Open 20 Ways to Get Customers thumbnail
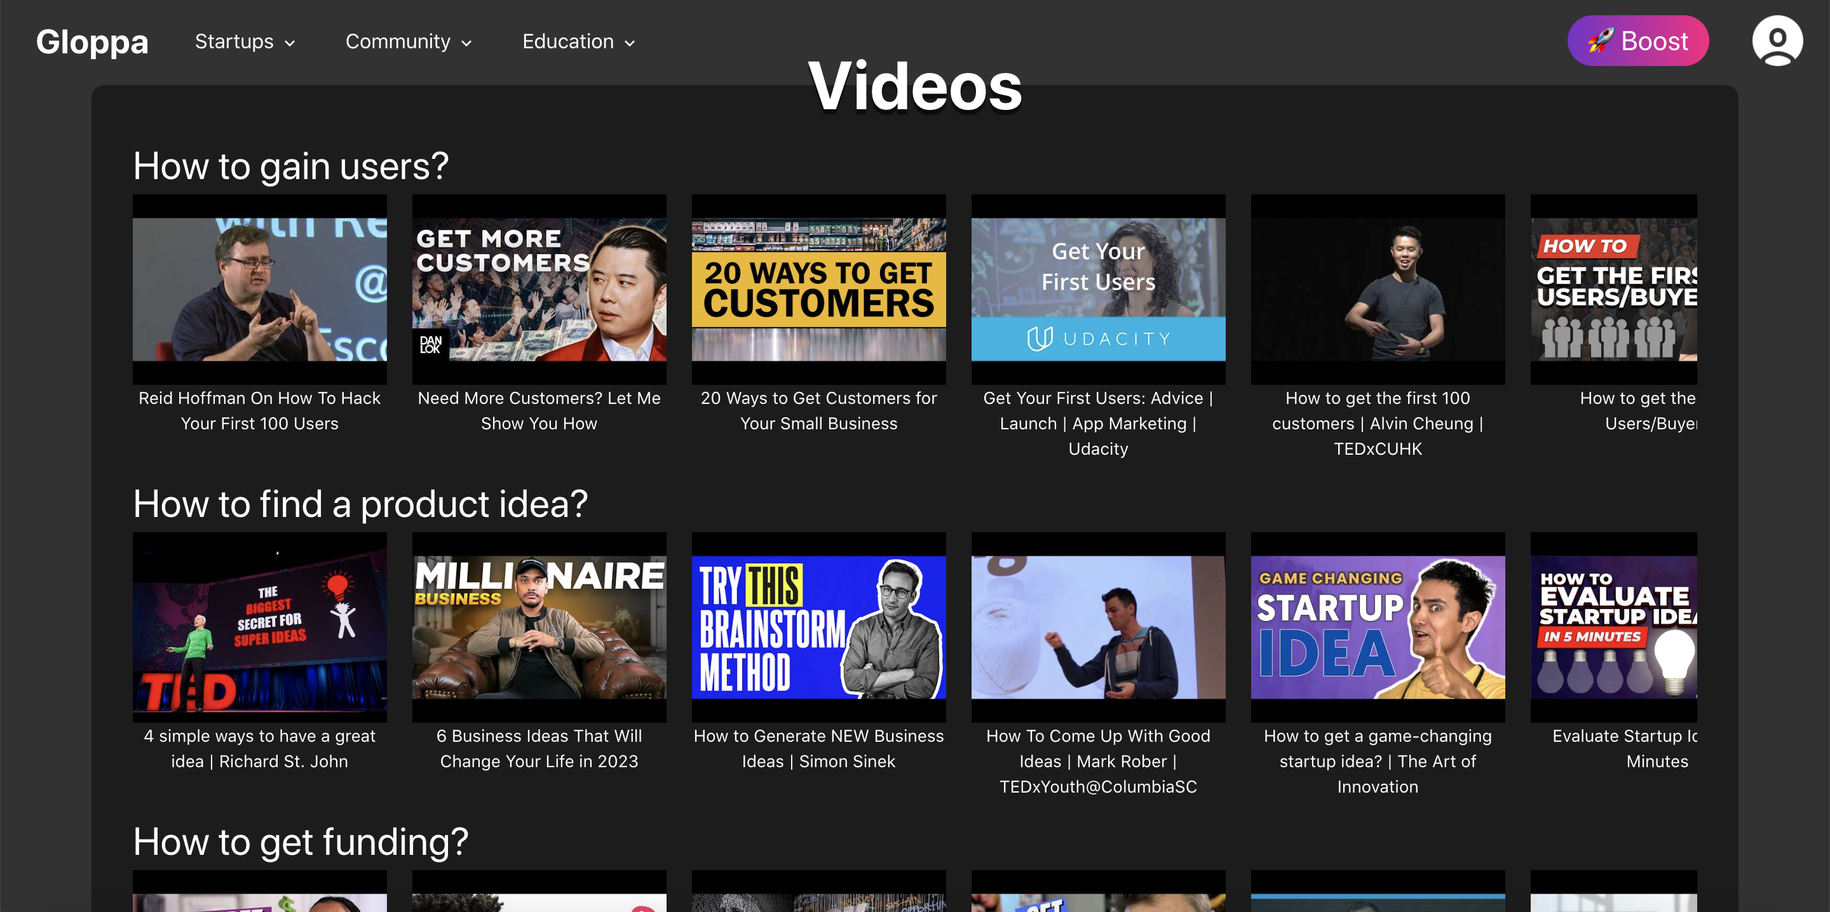This screenshot has width=1830, height=912. click(818, 289)
